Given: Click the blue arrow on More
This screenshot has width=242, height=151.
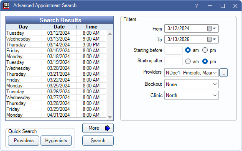Looking at the screenshot, I should pyautogui.click(x=107, y=128).
